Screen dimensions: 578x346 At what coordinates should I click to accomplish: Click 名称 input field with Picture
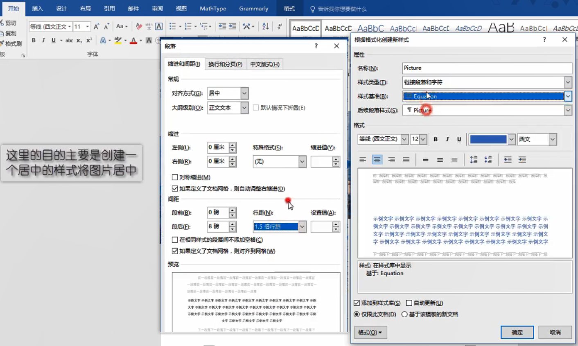click(487, 68)
